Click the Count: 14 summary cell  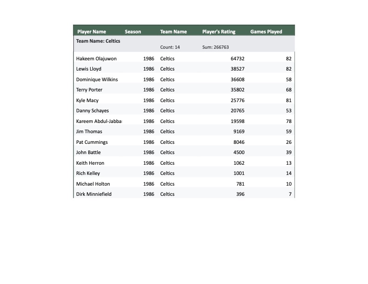point(170,47)
